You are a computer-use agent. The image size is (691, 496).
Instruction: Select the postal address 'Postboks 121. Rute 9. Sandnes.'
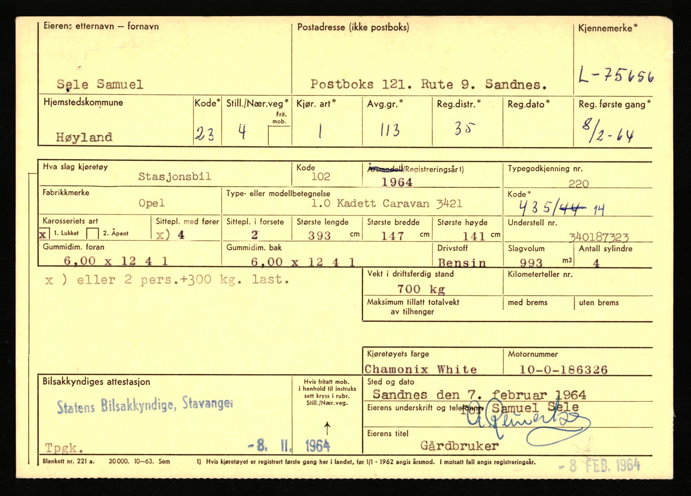tap(429, 84)
